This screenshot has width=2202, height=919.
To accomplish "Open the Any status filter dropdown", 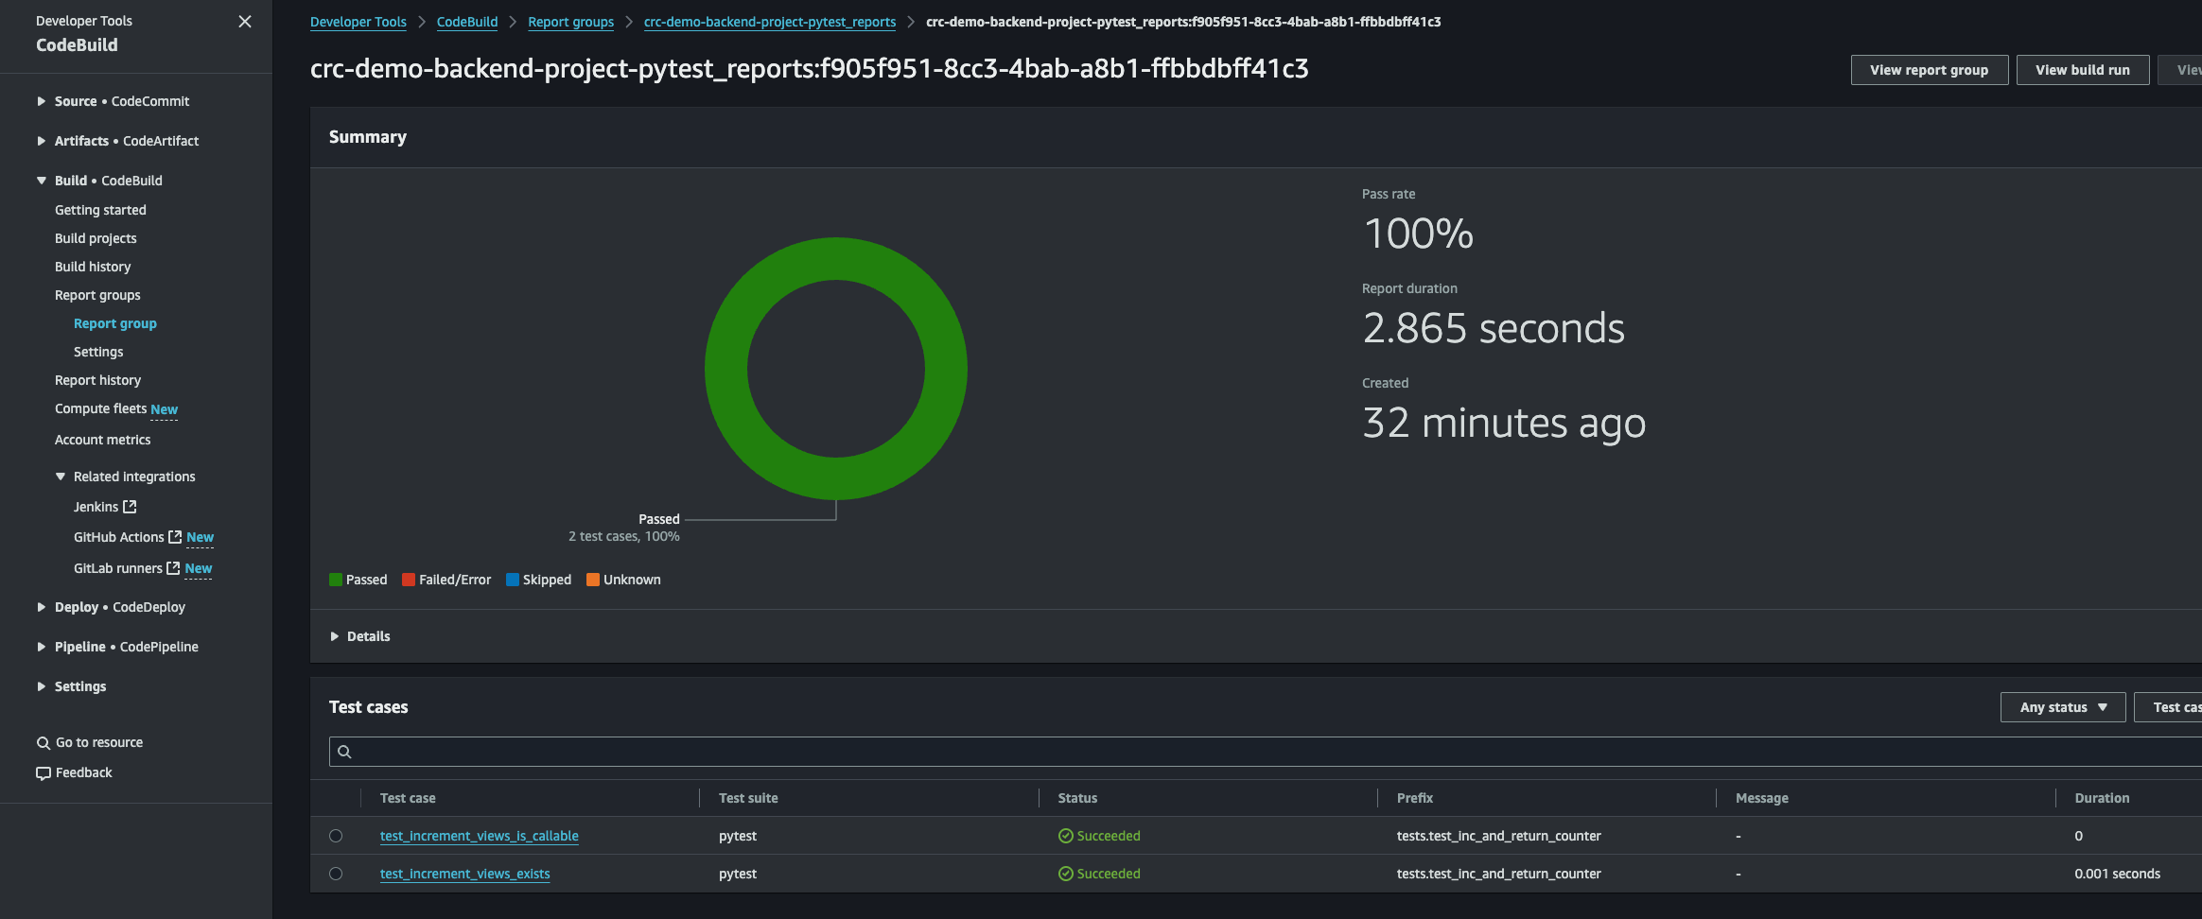I will pos(2063,706).
